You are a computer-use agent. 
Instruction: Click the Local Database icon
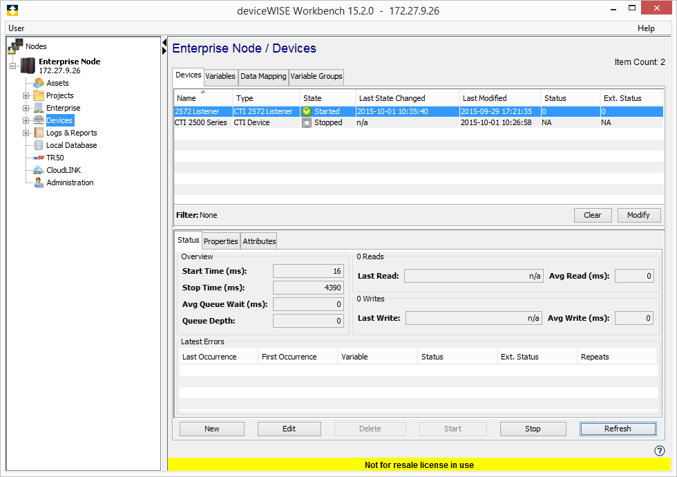(x=39, y=145)
